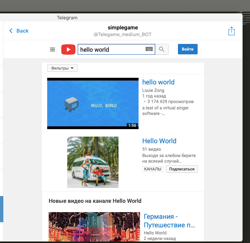Click the 'a test of a virtual singer' description

(166, 111)
